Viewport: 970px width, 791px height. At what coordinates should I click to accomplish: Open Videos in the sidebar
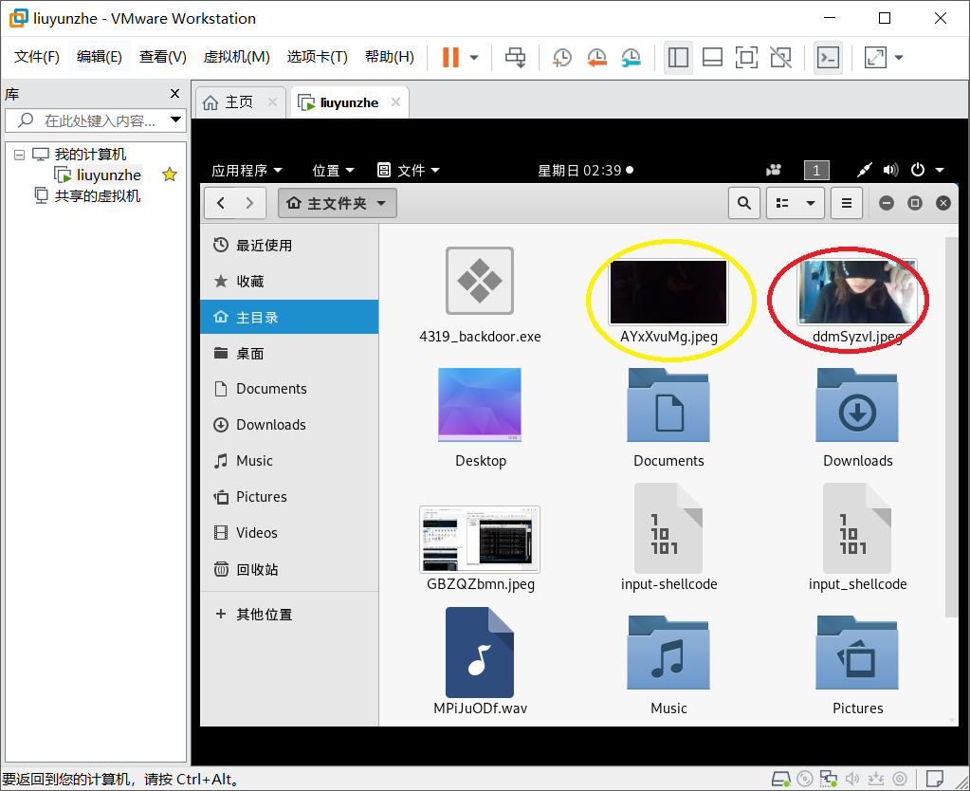point(289,532)
